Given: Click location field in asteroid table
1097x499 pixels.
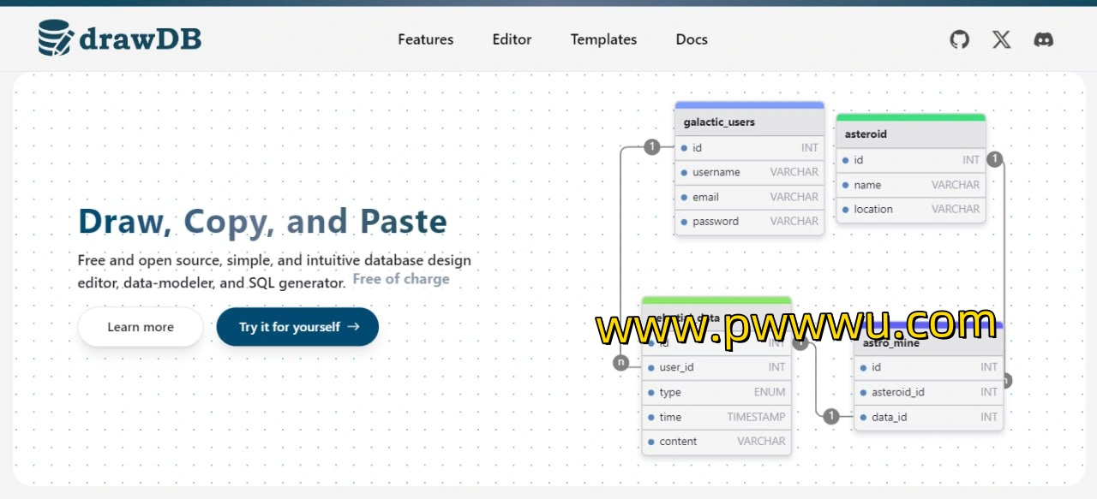Looking at the screenshot, I should pos(911,209).
